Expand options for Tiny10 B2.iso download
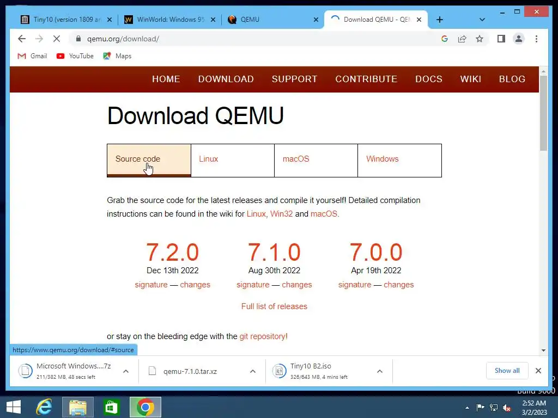 pyautogui.click(x=380, y=371)
